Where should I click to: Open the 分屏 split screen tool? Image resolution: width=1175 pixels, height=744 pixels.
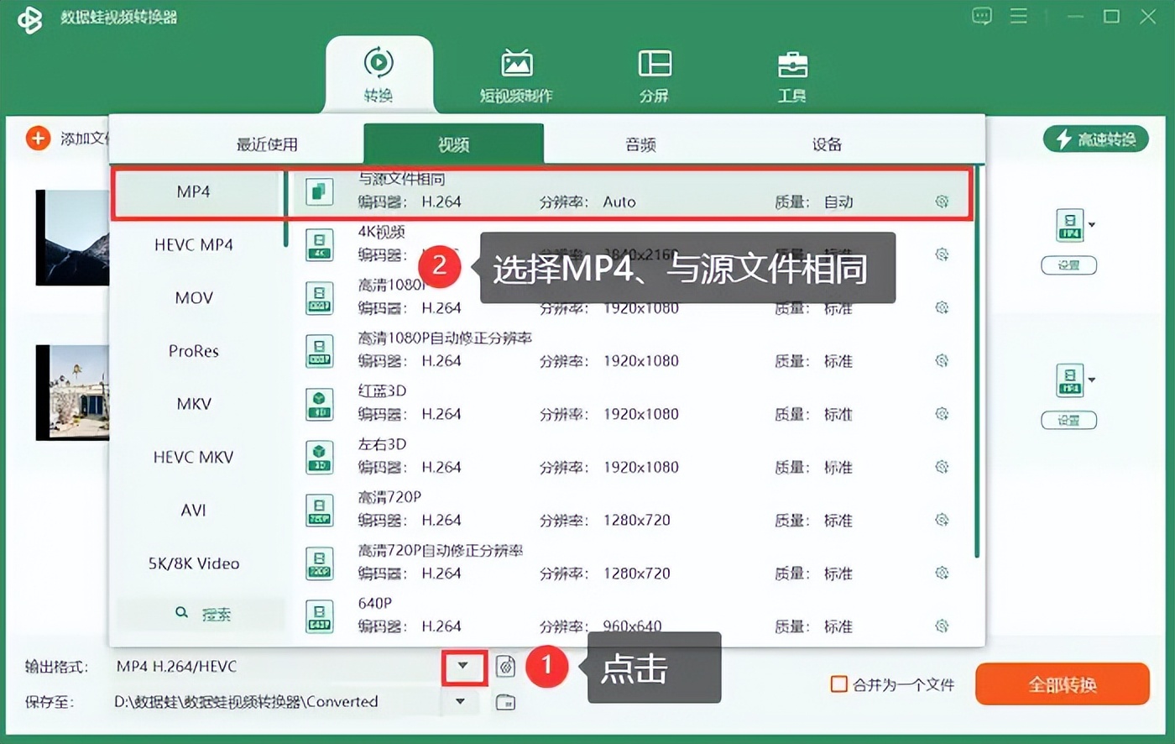coord(654,64)
